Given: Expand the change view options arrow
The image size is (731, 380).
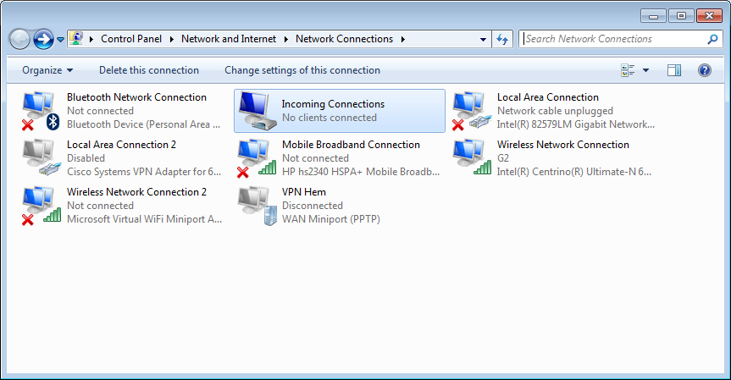Looking at the screenshot, I should [645, 70].
